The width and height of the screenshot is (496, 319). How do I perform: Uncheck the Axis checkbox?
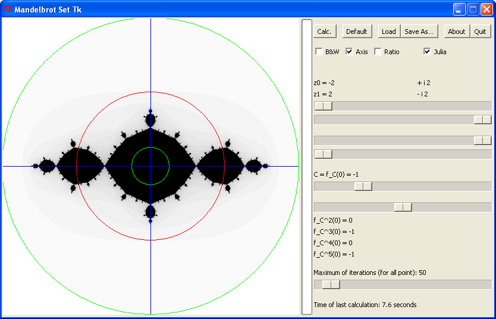point(350,52)
